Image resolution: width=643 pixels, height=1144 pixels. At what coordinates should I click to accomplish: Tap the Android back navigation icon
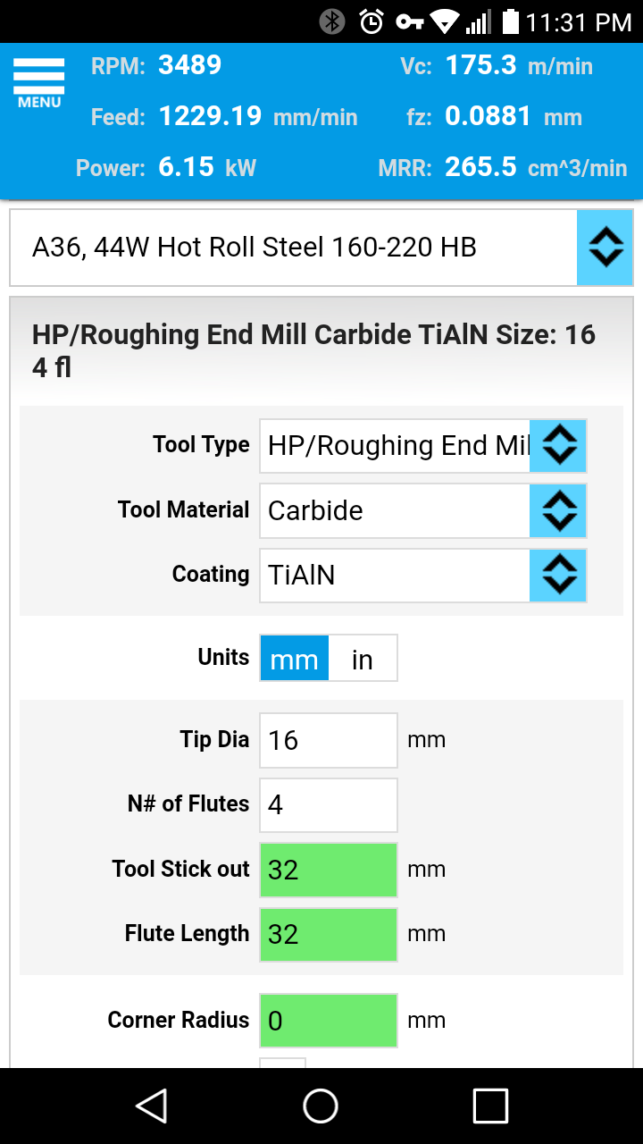pos(152,1106)
